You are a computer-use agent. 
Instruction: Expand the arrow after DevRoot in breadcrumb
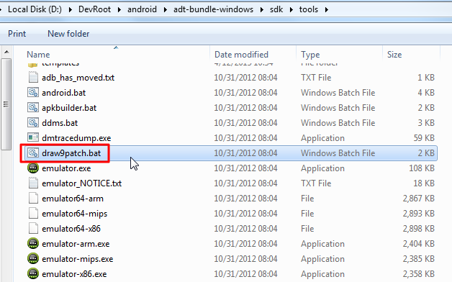click(x=119, y=9)
